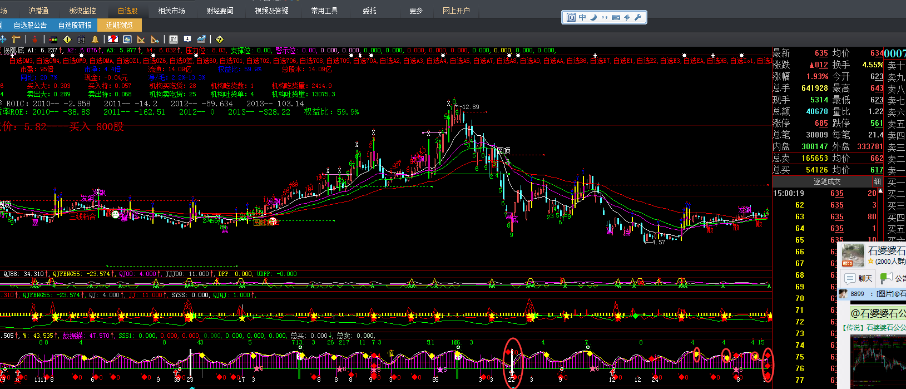Toggle the 中 Chinese/English input mode
Screen dimensions: 906x389
point(582,17)
